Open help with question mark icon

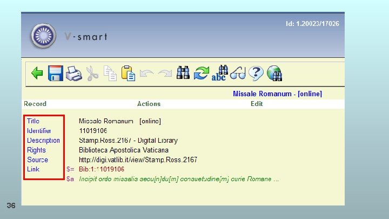pyautogui.click(x=256, y=74)
